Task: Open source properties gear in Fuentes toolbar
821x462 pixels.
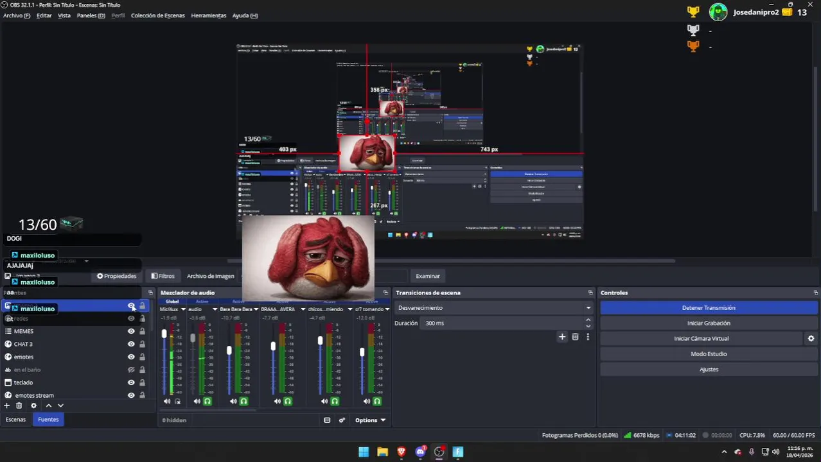Action: [x=34, y=406]
